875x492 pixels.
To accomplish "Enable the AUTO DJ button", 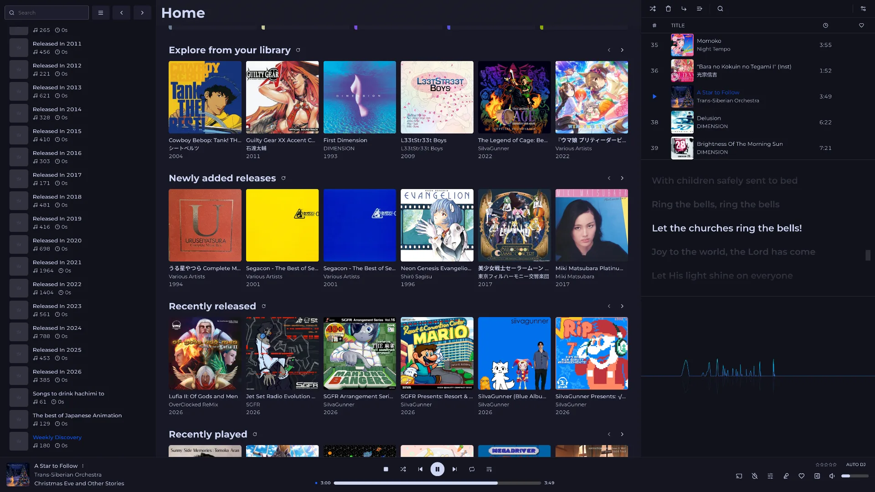I will [x=856, y=465].
